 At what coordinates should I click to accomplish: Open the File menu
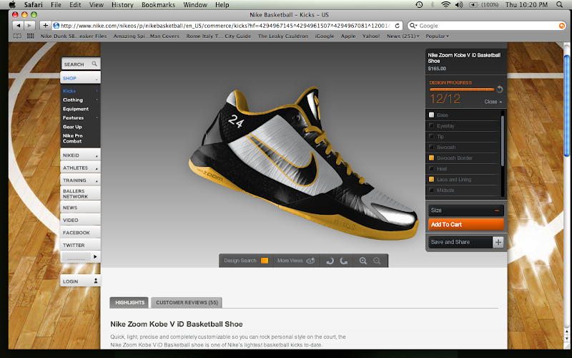pyautogui.click(x=56, y=5)
